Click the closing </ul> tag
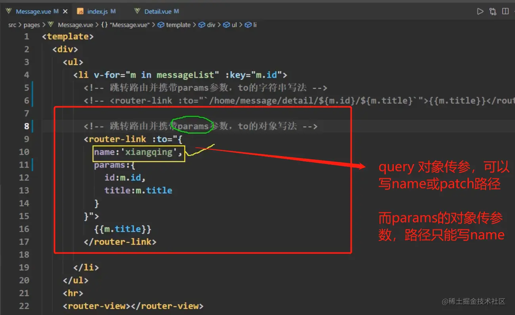The image size is (515, 315). click(x=76, y=280)
